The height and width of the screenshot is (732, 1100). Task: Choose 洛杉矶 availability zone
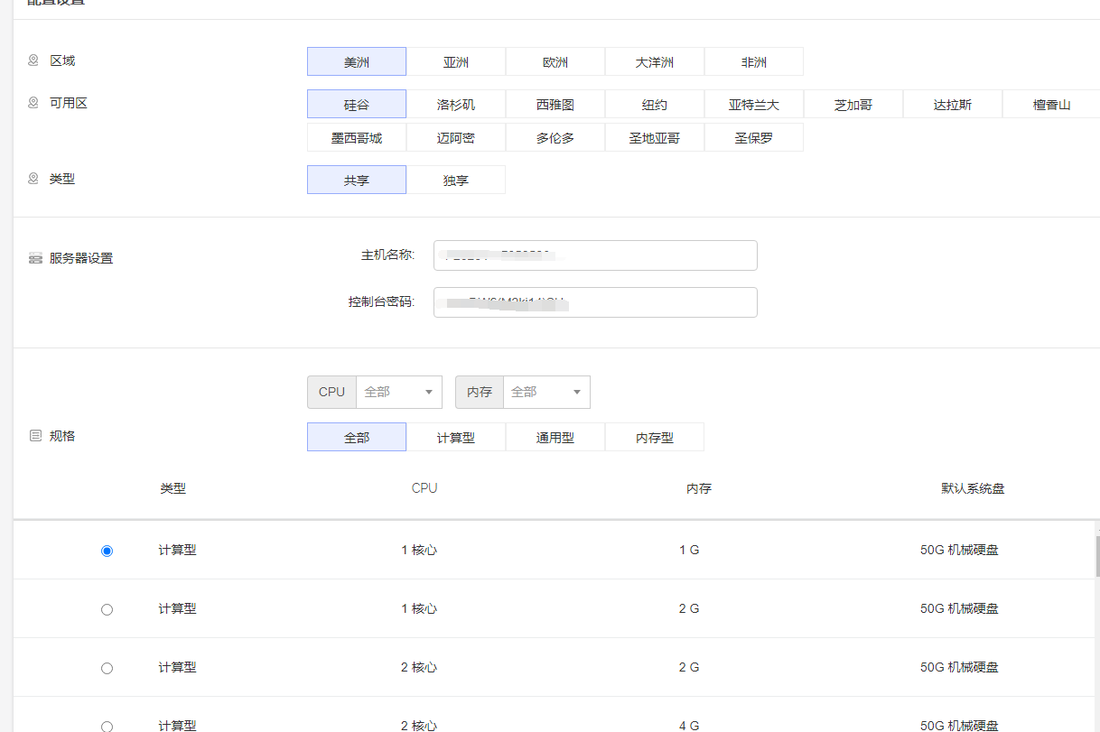(x=456, y=105)
